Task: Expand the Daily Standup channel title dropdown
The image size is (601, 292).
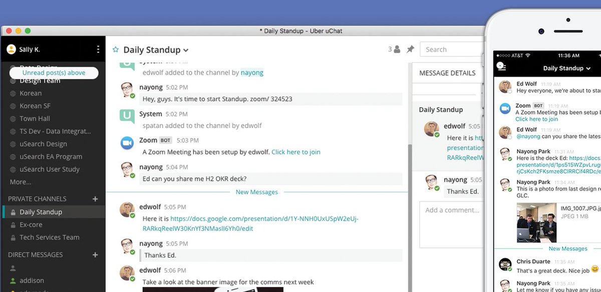Action: 186,50
